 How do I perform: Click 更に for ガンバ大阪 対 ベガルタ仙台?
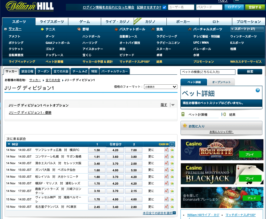point(151,170)
